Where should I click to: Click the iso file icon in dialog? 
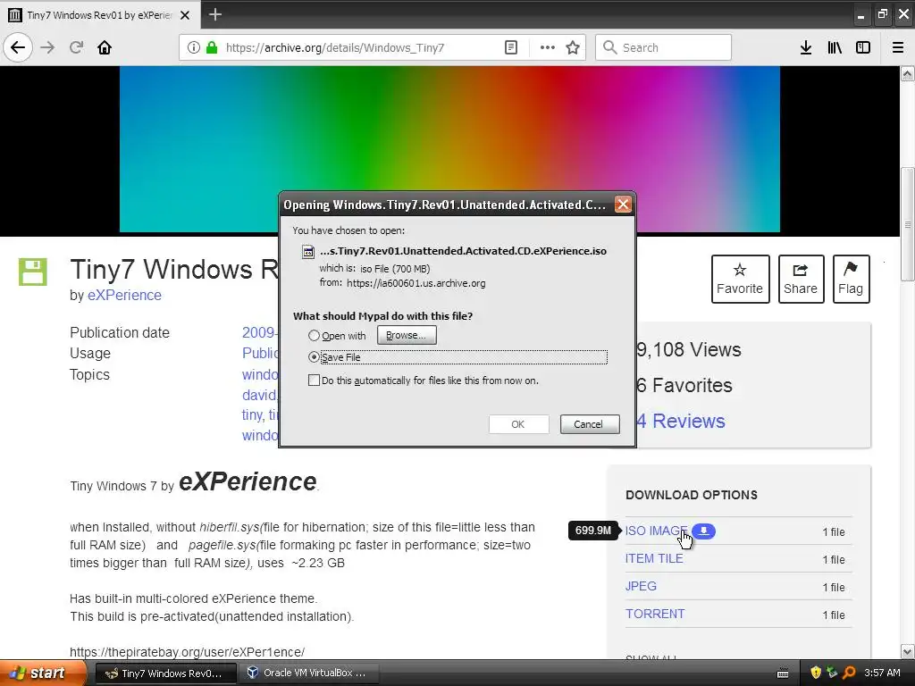click(x=307, y=252)
